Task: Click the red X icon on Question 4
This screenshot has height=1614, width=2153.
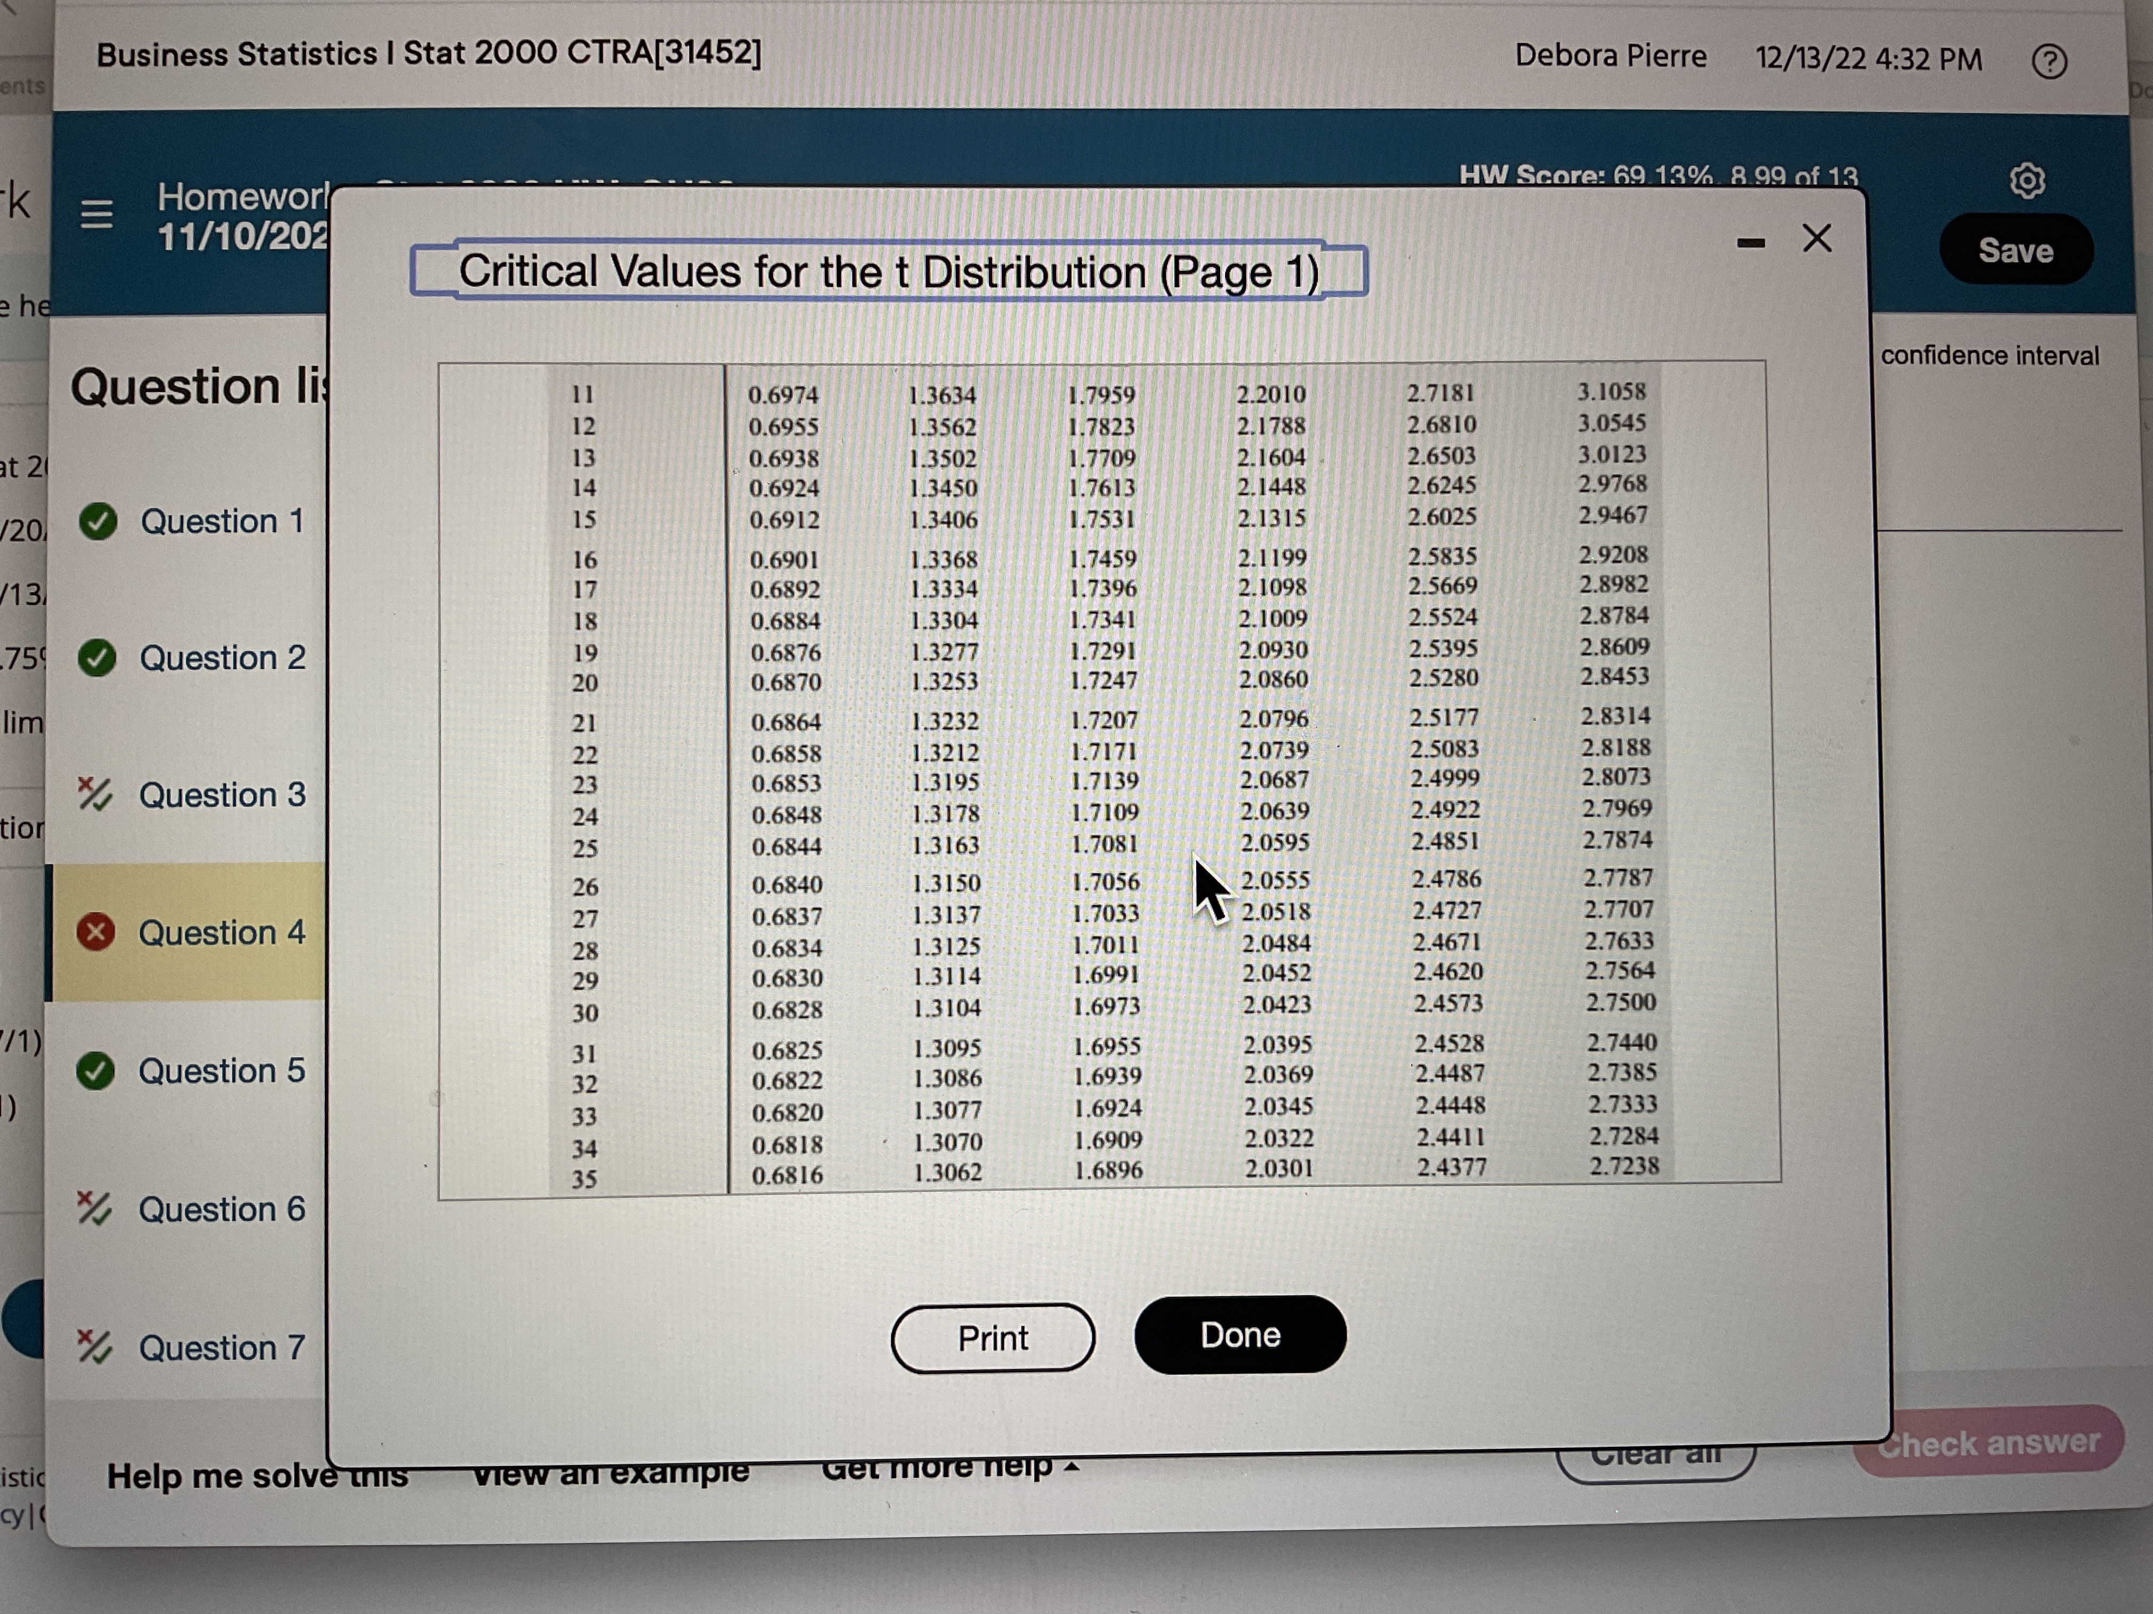Action: pyautogui.click(x=96, y=933)
